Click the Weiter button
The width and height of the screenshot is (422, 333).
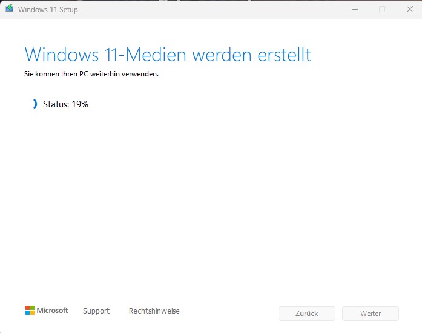pos(371,314)
